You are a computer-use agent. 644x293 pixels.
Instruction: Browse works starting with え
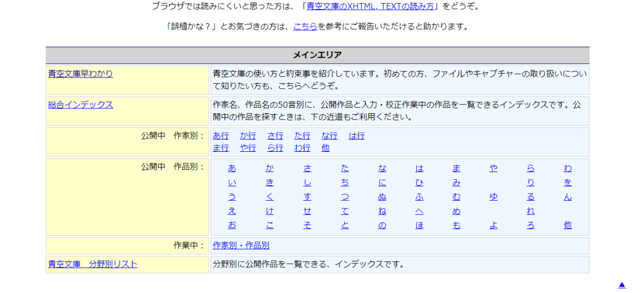(232, 211)
